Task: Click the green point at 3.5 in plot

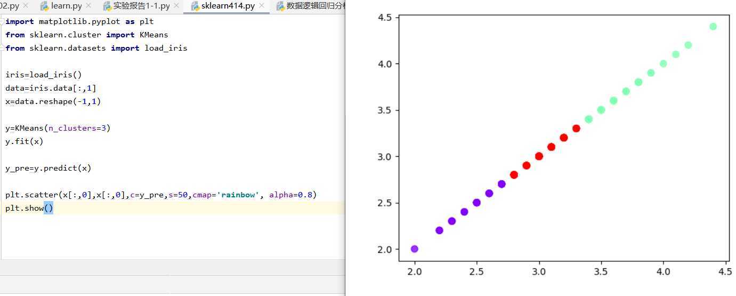Action: [x=601, y=110]
